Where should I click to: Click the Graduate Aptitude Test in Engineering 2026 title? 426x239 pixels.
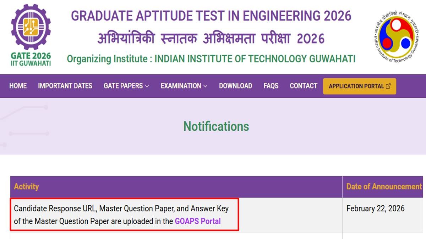(x=211, y=16)
